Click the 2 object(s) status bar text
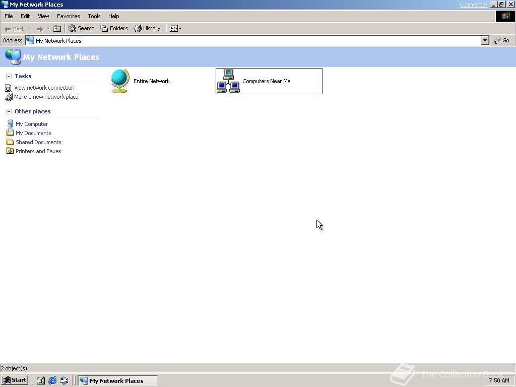Screen dimensions: 516x387 coord(14,368)
